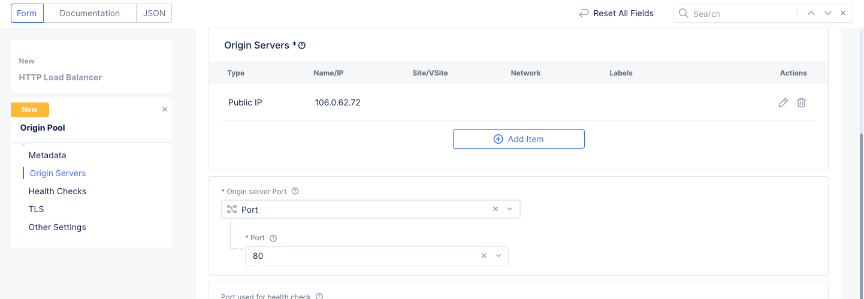Clear the search box with X
This screenshot has height=299, width=864.
pyautogui.click(x=843, y=13)
